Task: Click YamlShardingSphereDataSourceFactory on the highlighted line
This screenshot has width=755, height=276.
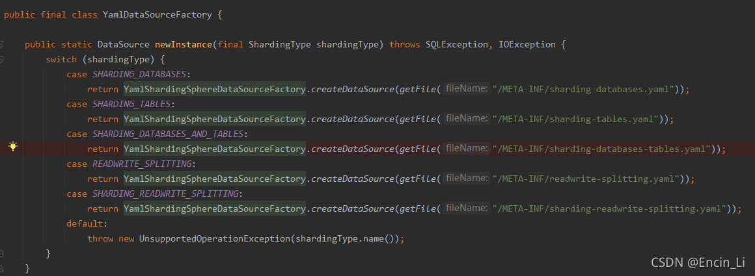Action: pyautogui.click(x=214, y=149)
